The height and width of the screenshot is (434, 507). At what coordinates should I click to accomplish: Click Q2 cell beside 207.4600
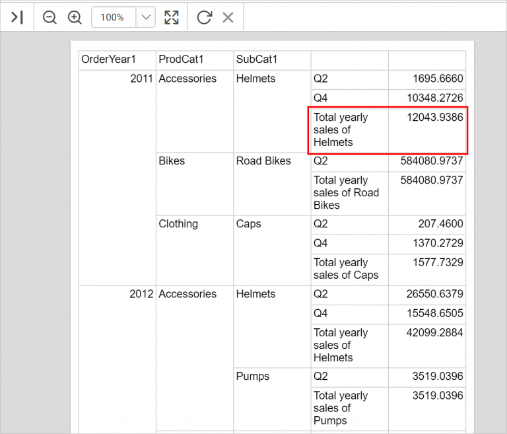pos(349,225)
